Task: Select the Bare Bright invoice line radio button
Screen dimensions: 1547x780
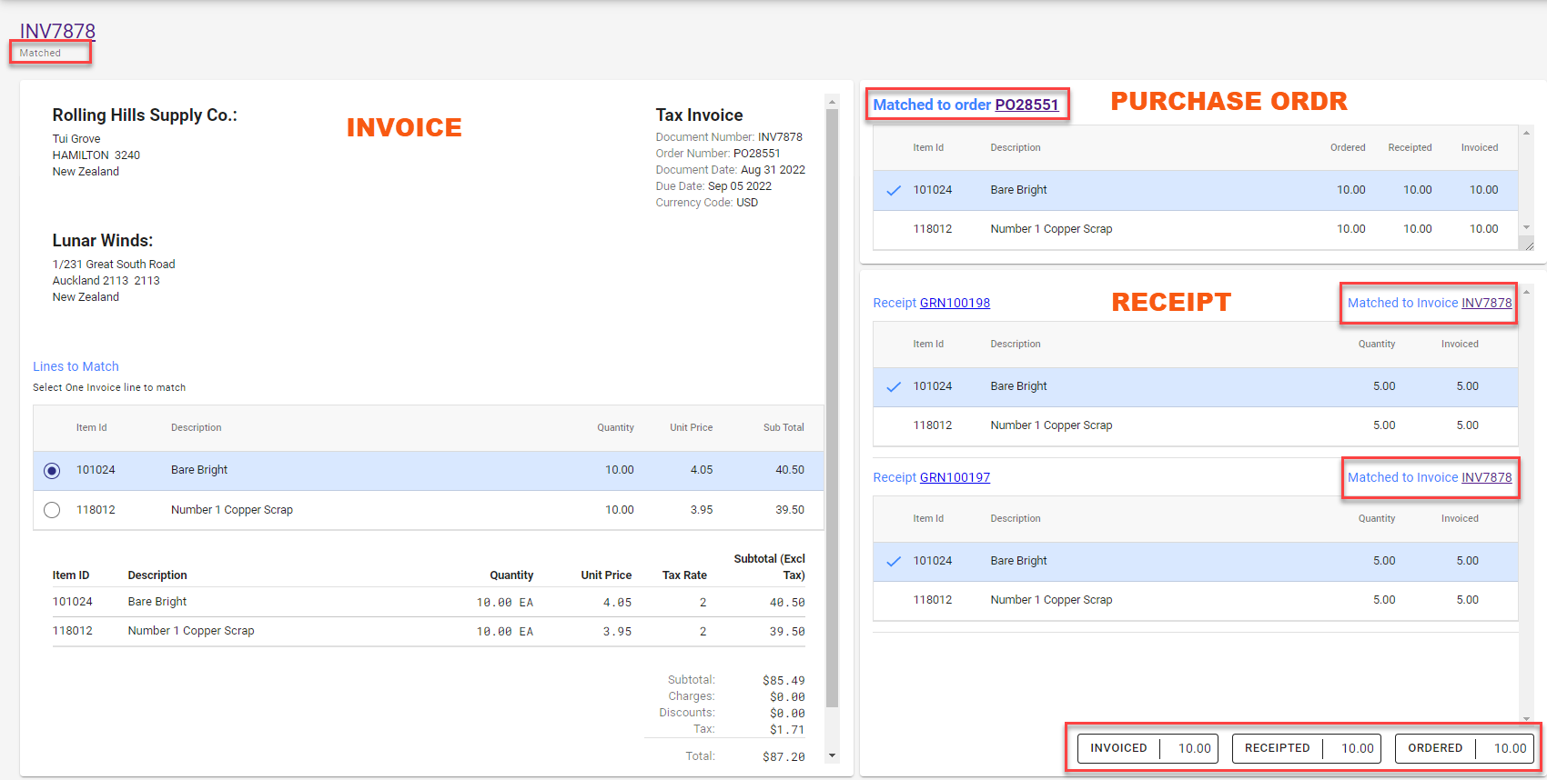Action: click(x=52, y=471)
